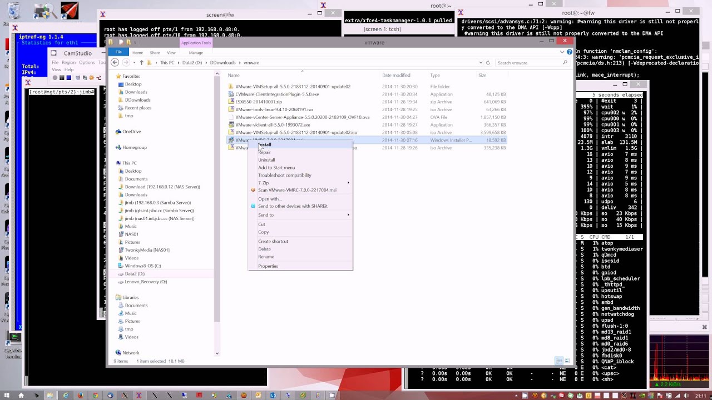712x400 pixels.
Task: Choose Create shortcut in context menu
Action: (273, 242)
